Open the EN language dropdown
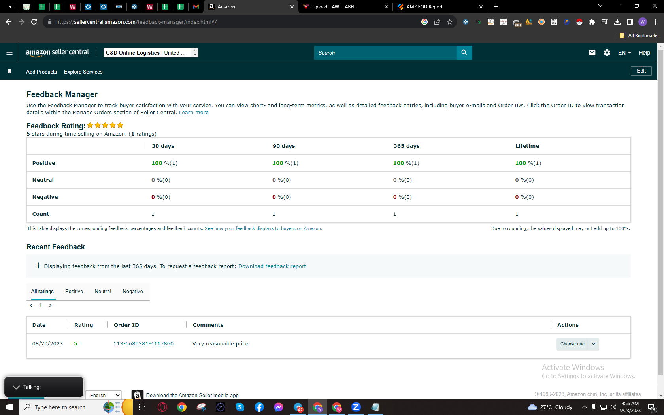Screen dimensions: 664x415 [624, 53]
